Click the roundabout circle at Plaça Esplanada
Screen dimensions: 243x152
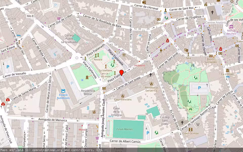77,58
